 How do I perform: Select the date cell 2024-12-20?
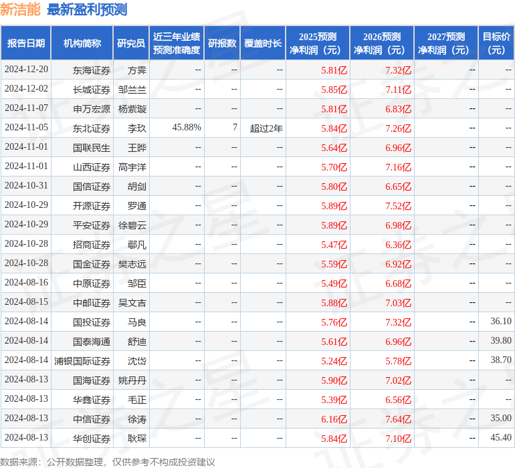[26, 70]
